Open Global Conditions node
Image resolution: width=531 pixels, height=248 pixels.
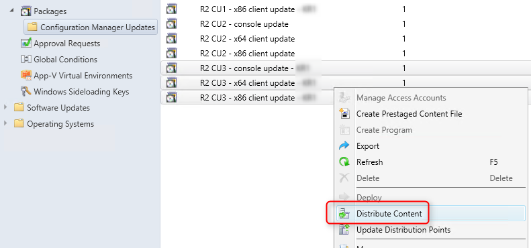click(x=65, y=60)
